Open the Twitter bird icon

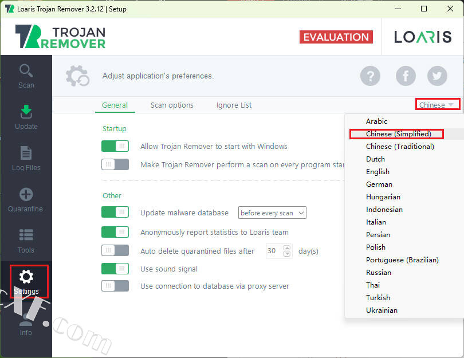438,76
